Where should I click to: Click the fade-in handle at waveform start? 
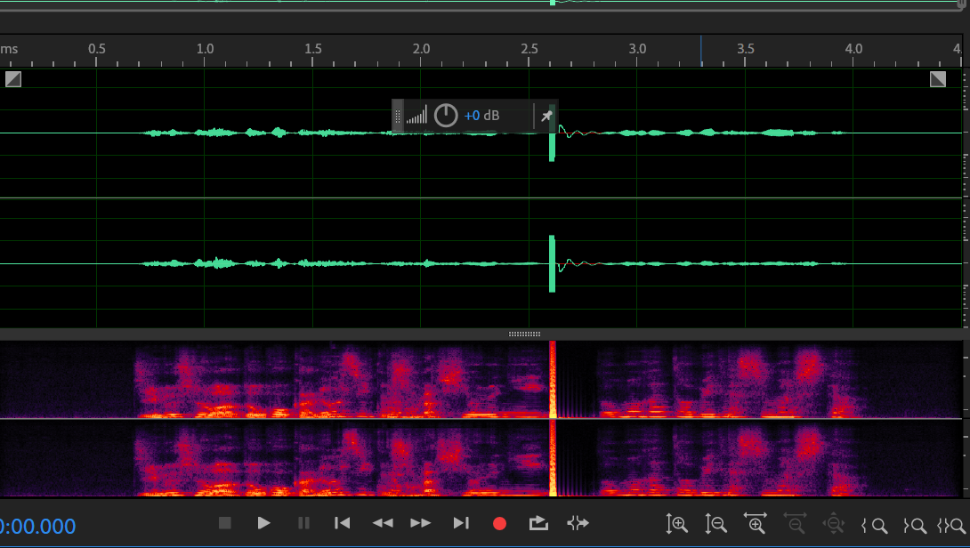pyautogui.click(x=12, y=79)
